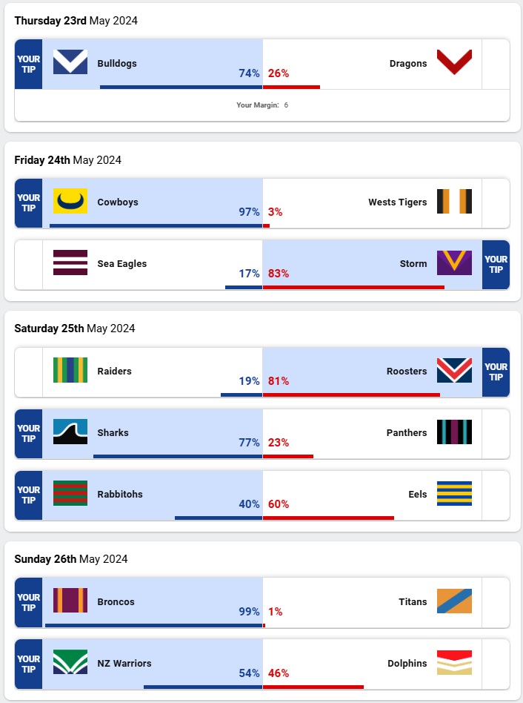Tip Sea Eagles via the empty left tip box

[29, 264]
